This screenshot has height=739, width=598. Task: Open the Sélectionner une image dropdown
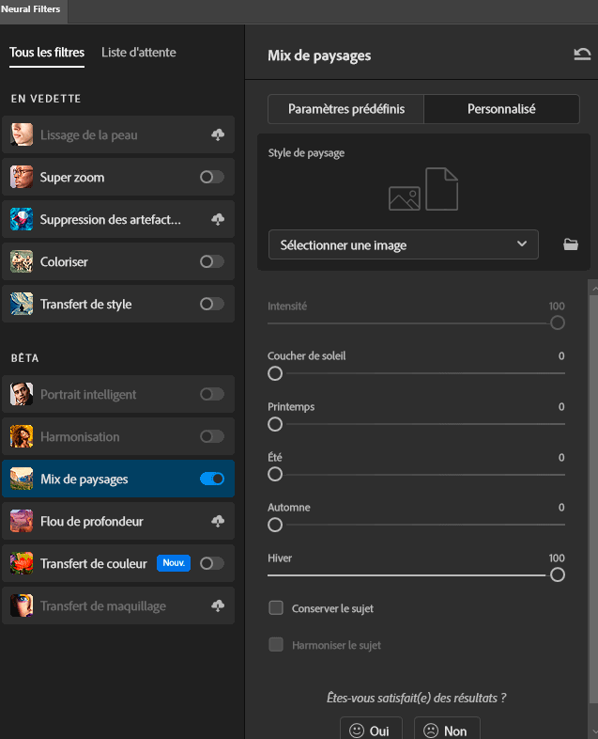click(403, 244)
